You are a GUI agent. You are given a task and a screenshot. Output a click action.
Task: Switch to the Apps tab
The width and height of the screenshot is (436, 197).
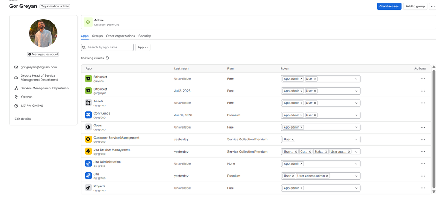pos(85,36)
